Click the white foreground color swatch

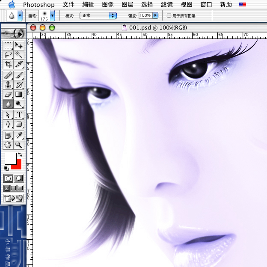(11, 158)
